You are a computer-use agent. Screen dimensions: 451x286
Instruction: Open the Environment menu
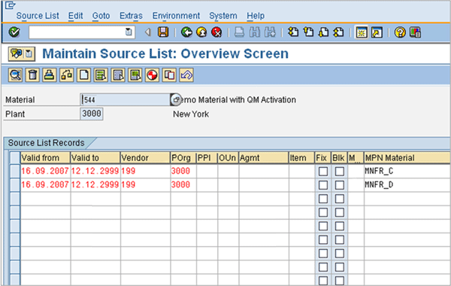[176, 16]
